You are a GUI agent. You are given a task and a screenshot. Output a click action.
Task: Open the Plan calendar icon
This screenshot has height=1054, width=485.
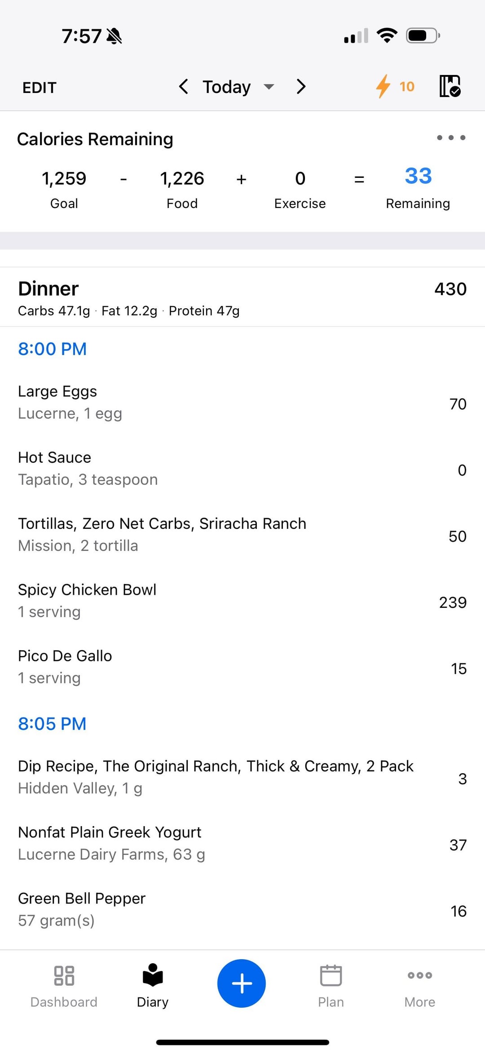pos(331,975)
